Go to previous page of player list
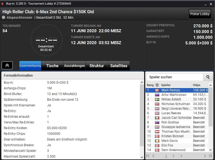 point(153,156)
